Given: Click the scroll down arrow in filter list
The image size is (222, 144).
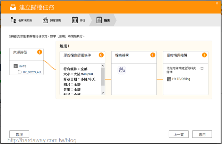Looking at the screenshot, I should click(x=103, y=93).
